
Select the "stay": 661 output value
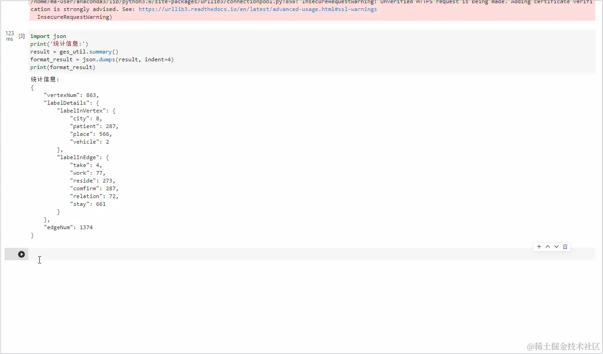(x=88, y=204)
